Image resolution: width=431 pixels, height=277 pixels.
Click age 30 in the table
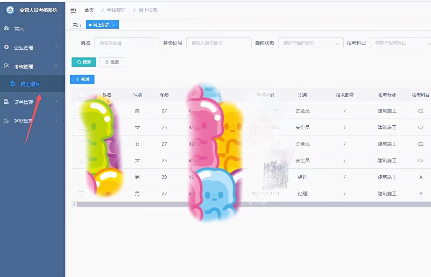pos(164,177)
